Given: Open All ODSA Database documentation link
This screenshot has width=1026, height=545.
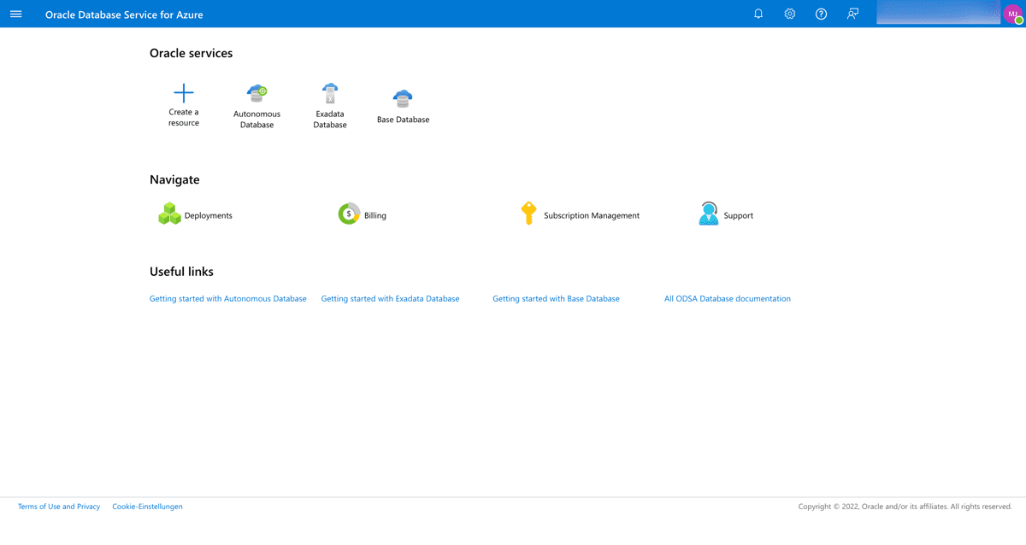Looking at the screenshot, I should click(x=728, y=299).
